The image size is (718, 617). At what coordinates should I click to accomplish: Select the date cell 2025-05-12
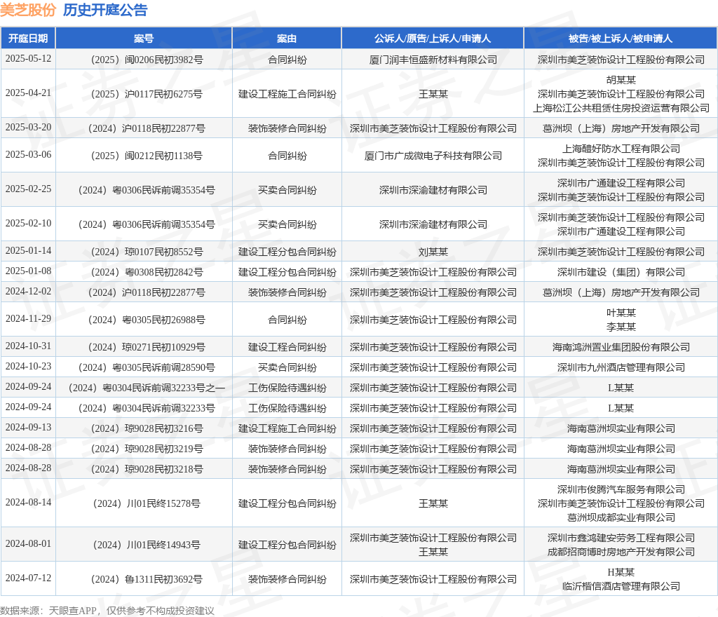(28, 59)
